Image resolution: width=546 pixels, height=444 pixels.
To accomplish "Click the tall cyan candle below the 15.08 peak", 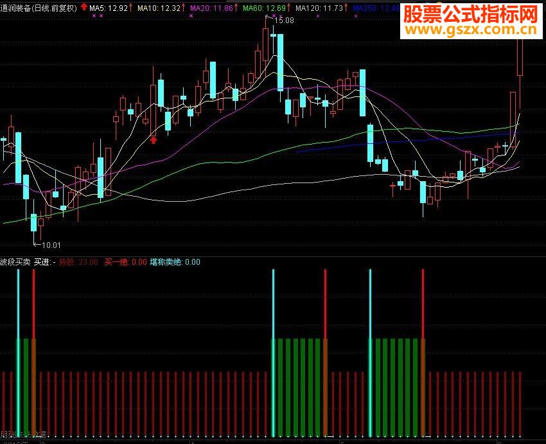I will (280, 62).
